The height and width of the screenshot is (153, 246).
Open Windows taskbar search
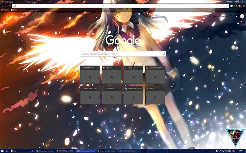[x=7, y=151]
